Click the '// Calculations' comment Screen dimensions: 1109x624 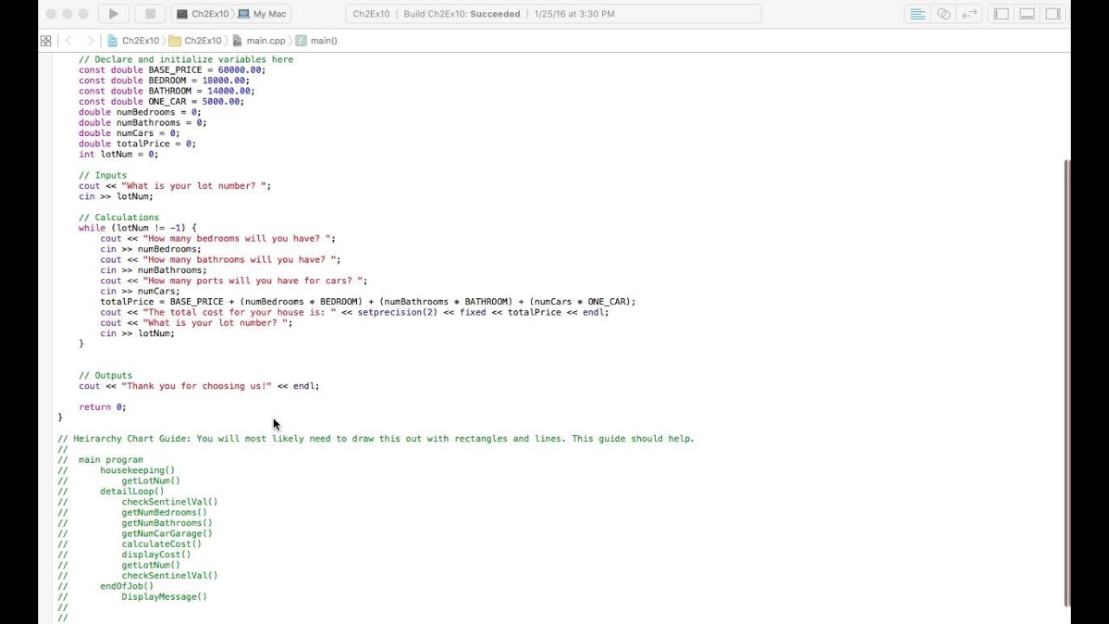[x=119, y=218]
